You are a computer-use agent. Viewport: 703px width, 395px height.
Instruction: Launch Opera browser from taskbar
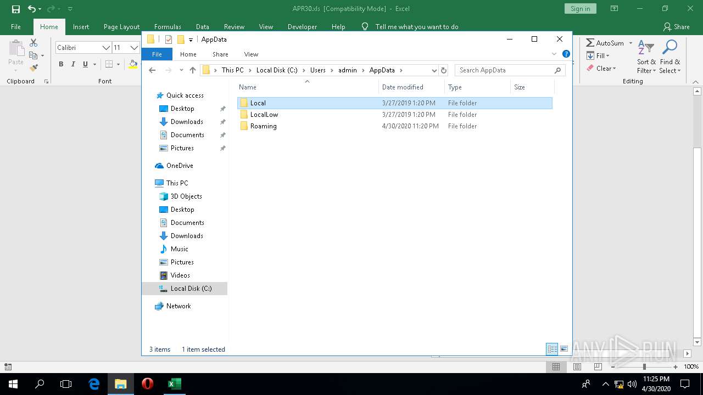[x=147, y=384]
